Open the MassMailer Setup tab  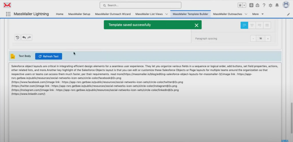tap(79, 14)
